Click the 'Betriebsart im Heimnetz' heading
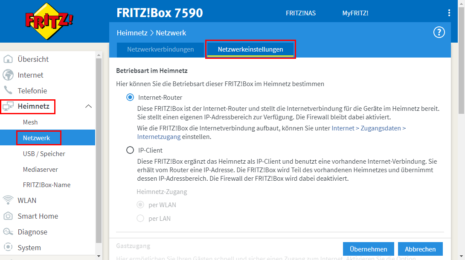 (x=152, y=71)
